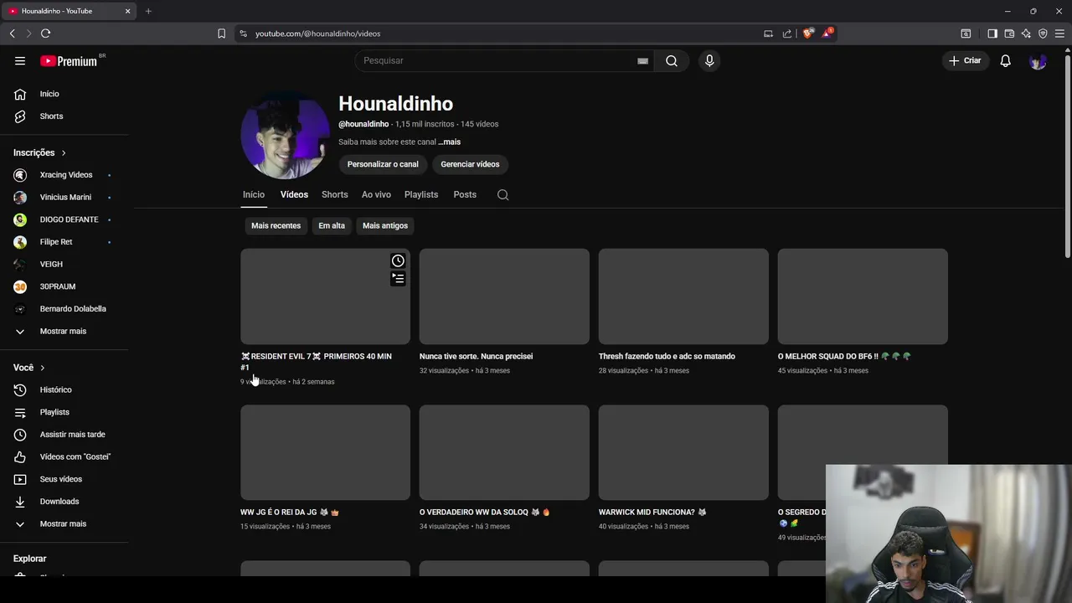Open Xracing Videos subscription
This screenshot has width=1072, height=603.
point(64,175)
